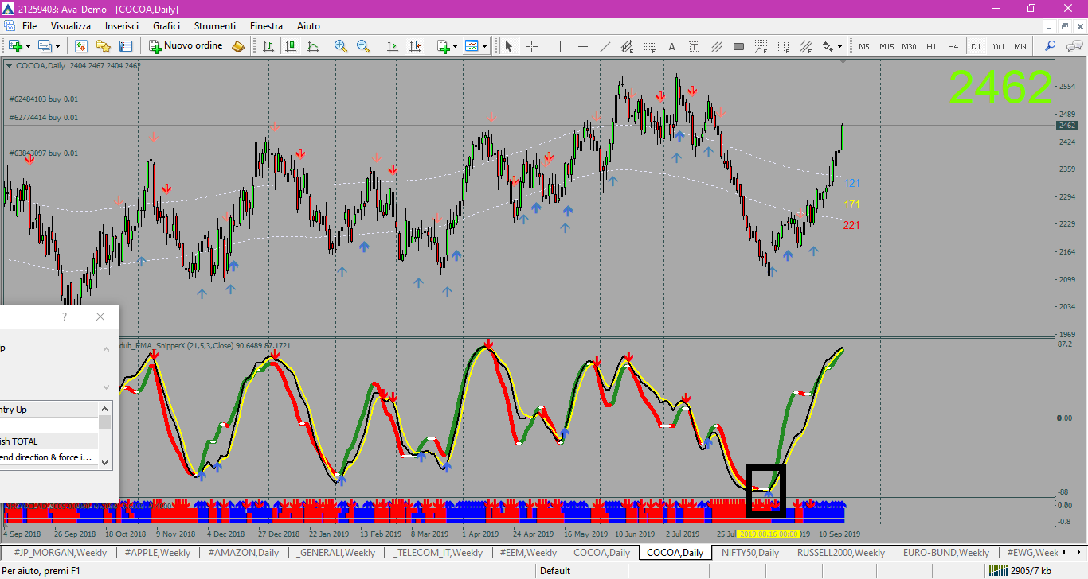Viewport: 1088px width, 579px height.
Task: Set timeframe to H4
Action: coord(953,46)
